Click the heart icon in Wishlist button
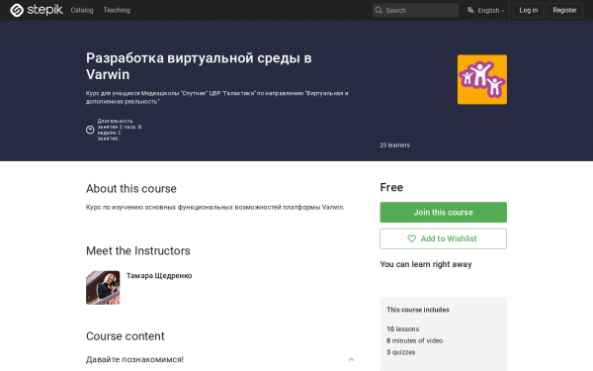 411,238
